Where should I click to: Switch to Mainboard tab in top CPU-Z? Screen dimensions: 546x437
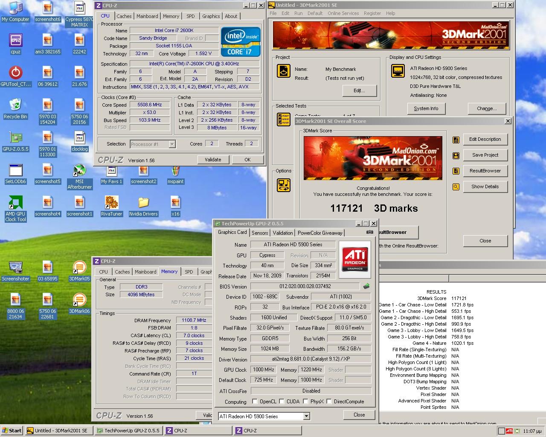[147, 16]
